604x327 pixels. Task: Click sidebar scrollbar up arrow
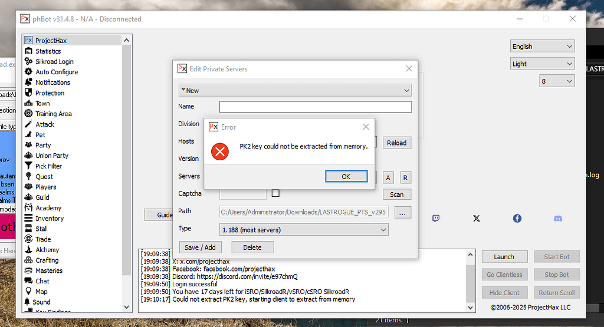tap(127, 40)
